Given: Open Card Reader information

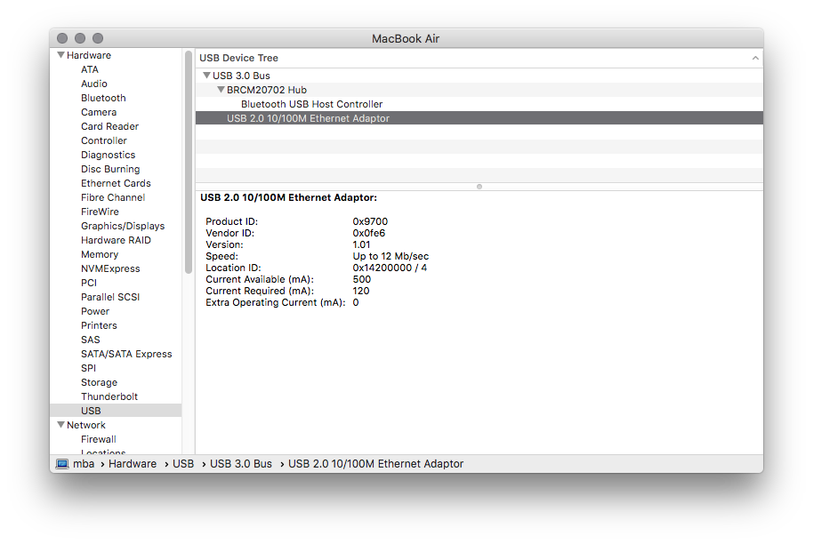Looking at the screenshot, I should click(109, 126).
